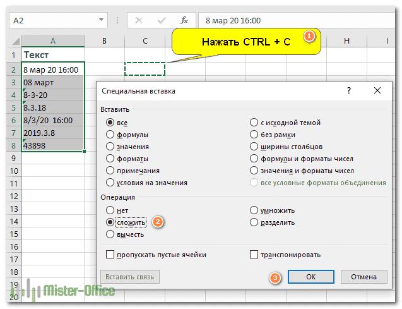Image resolution: width=402 pixels, height=309 pixels.
Task: Click the Enter checkmark icon in formula bar
Action: point(162,20)
